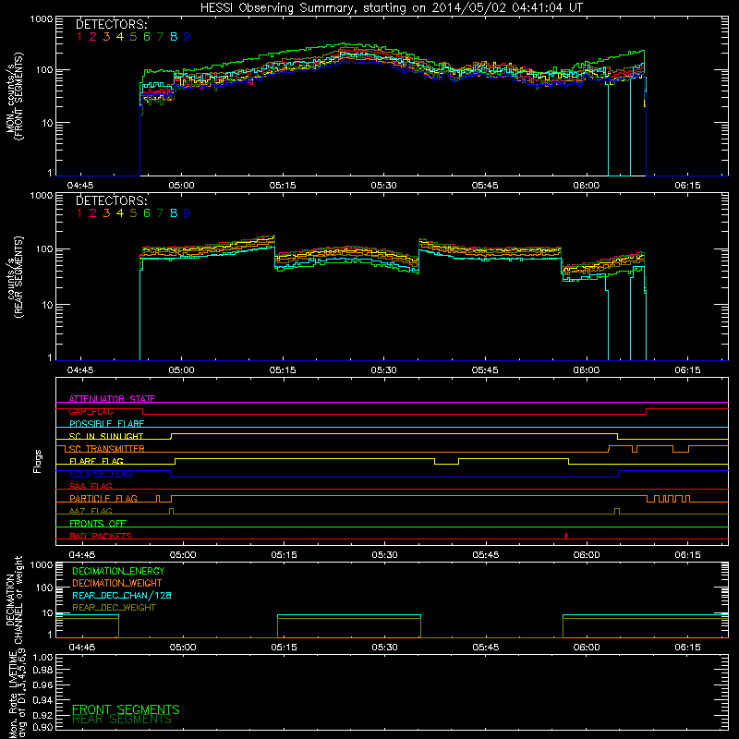Select detector 8 in the rear segments legend

[174, 213]
